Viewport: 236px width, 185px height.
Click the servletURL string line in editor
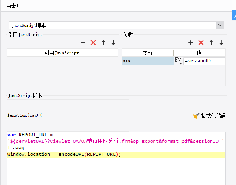coord(116,141)
